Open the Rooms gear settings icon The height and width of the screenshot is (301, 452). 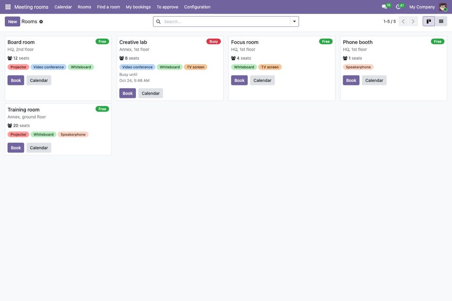click(x=41, y=22)
